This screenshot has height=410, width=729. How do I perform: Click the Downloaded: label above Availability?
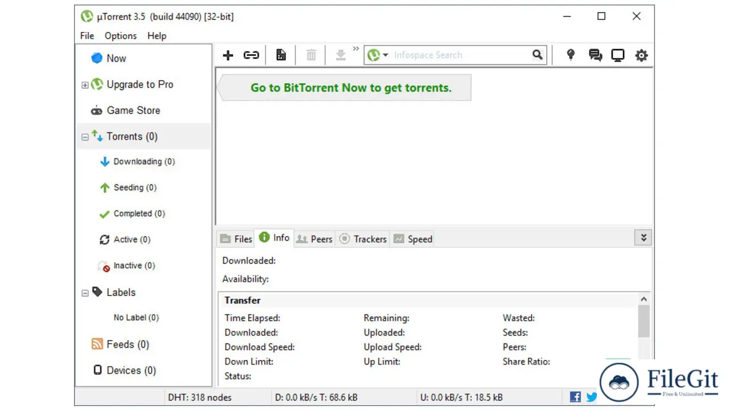(x=249, y=261)
